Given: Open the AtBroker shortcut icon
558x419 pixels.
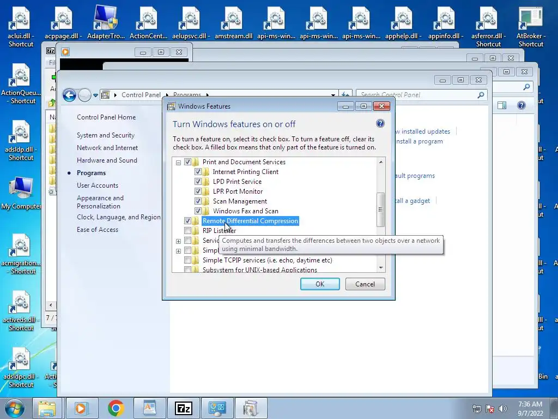Looking at the screenshot, I should click(531, 27).
